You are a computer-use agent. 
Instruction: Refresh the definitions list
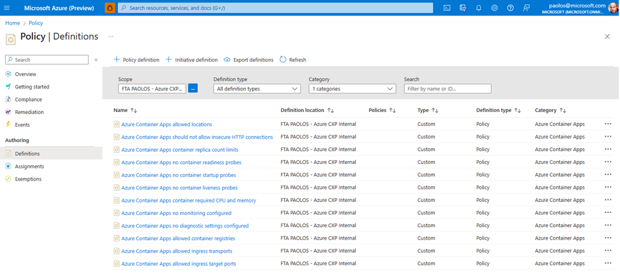pyautogui.click(x=293, y=60)
